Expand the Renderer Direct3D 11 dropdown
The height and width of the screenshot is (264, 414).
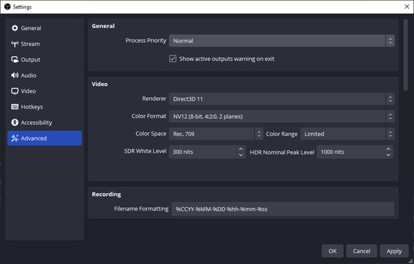[x=281, y=99]
